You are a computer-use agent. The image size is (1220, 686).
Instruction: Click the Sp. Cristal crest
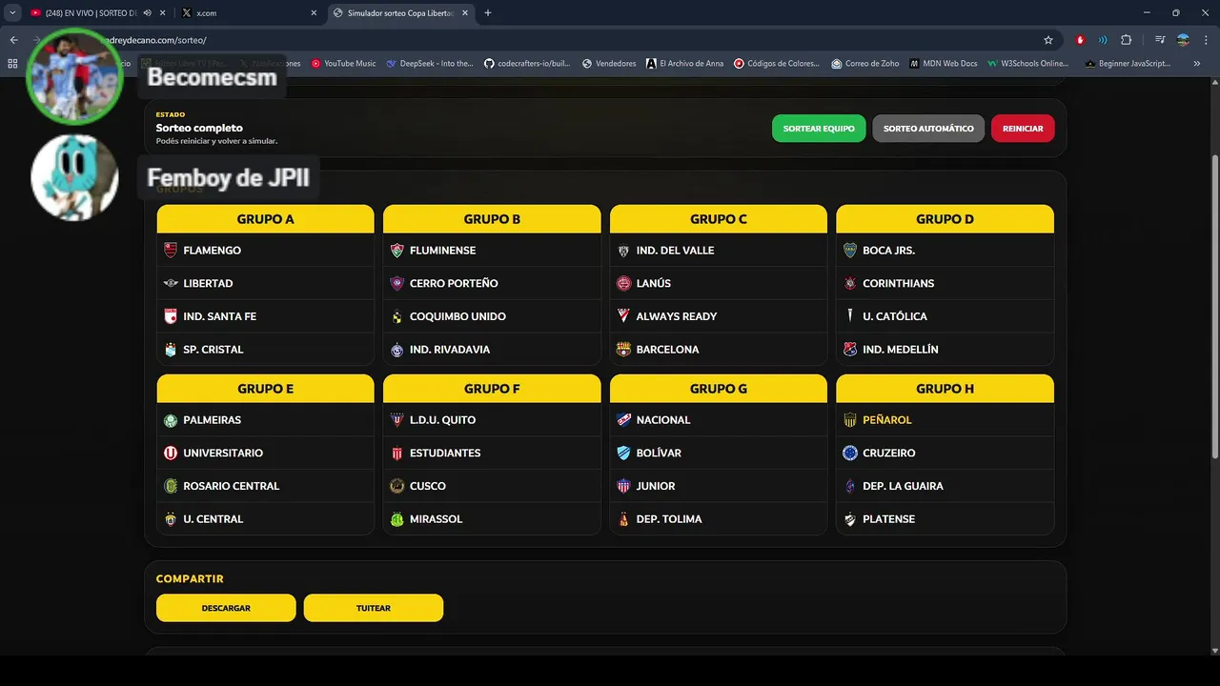[171, 350]
